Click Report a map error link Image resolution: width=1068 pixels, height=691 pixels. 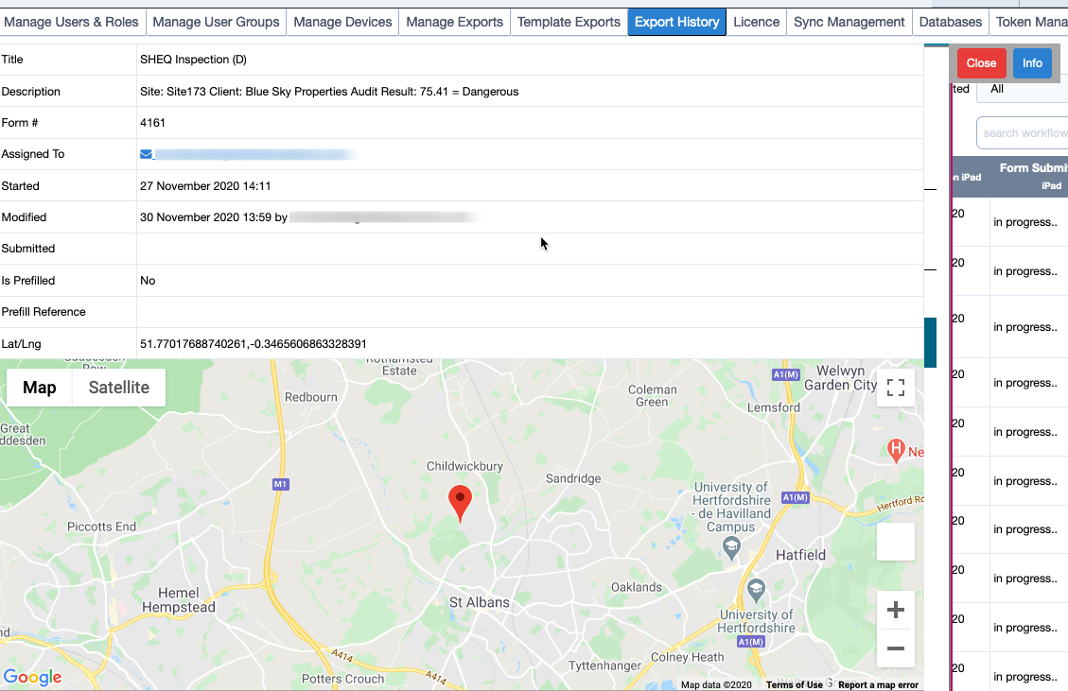[x=878, y=685]
